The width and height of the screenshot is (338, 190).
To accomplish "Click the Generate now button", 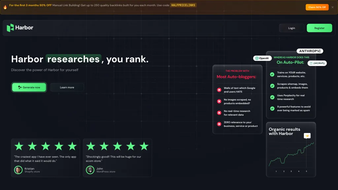I will point(29,87).
